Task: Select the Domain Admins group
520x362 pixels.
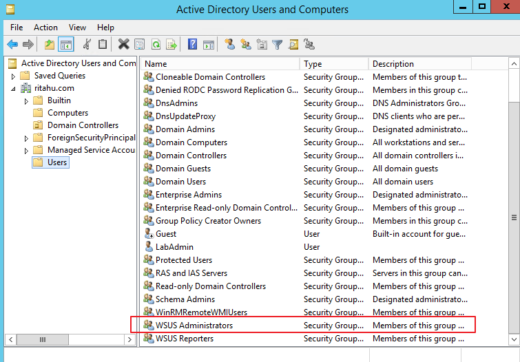Action: click(x=185, y=129)
